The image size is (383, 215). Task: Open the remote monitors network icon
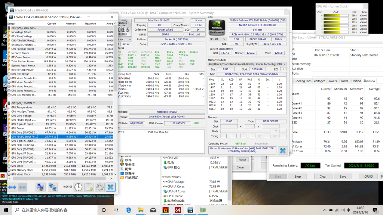pyautogui.click(x=52, y=187)
